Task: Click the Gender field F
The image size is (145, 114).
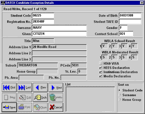Action: (123, 28)
